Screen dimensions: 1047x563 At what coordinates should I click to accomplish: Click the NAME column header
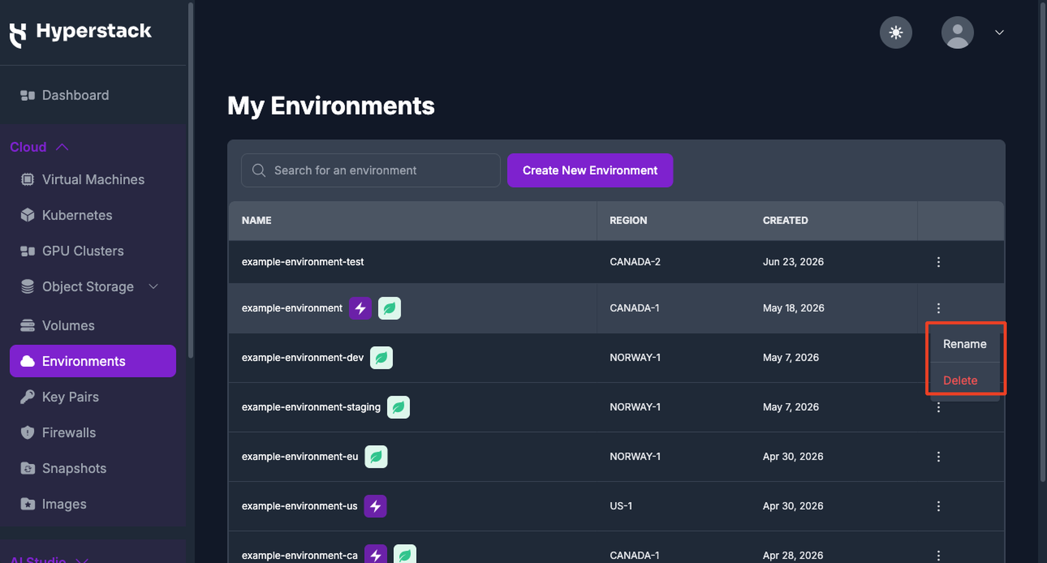click(257, 220)
